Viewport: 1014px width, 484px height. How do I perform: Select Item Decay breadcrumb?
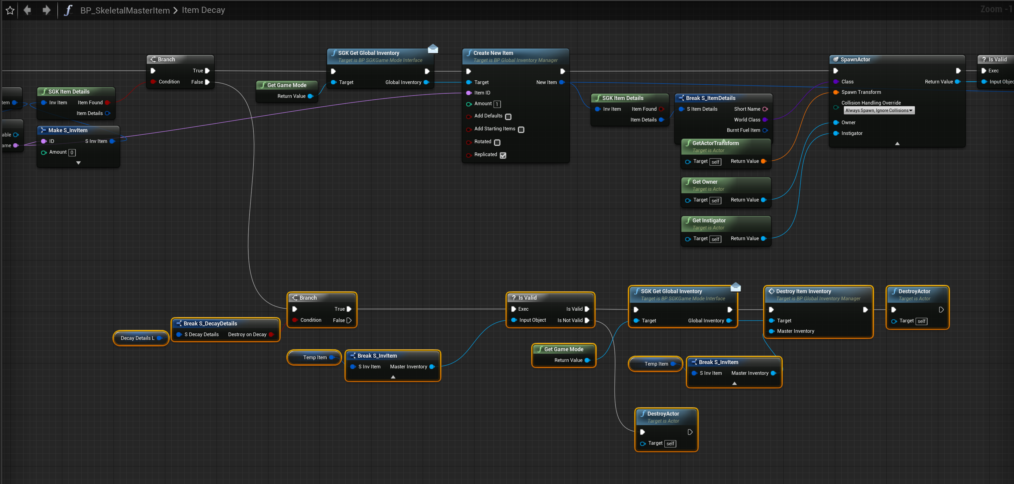[x=203, y=10]
